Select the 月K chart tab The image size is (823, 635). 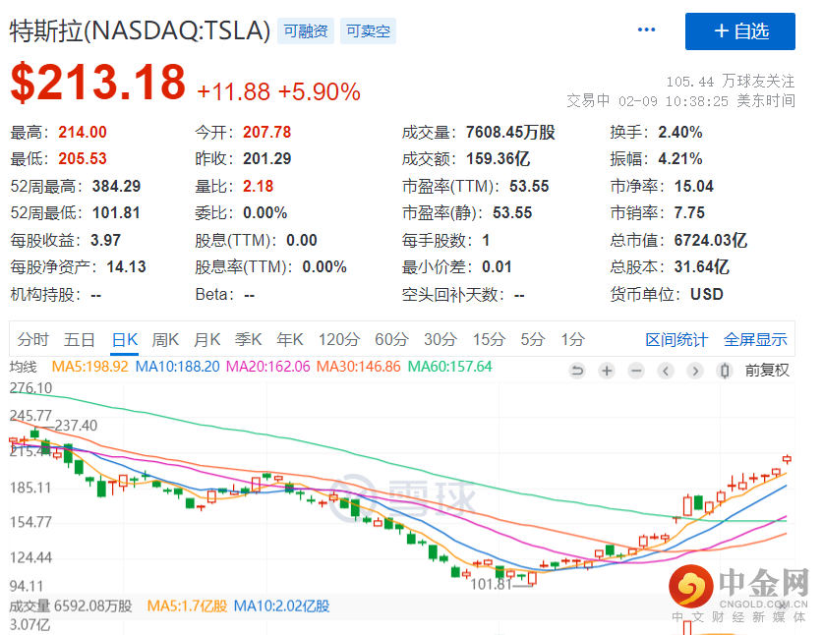coord(206,339)
